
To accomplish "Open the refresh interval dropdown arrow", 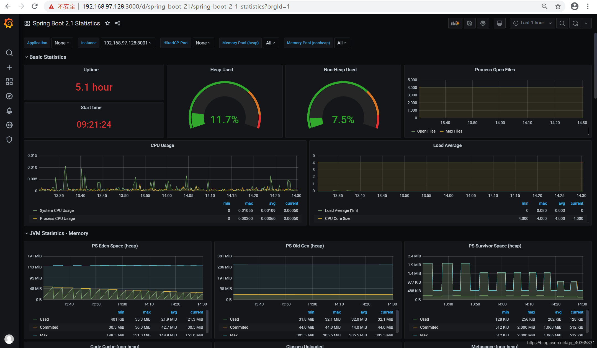I will coord(586,23).
